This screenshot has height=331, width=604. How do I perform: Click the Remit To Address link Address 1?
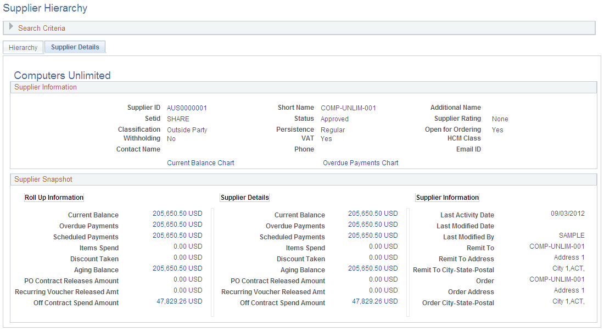tap(570, 257)
